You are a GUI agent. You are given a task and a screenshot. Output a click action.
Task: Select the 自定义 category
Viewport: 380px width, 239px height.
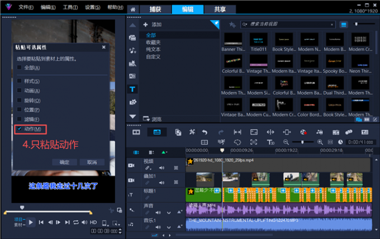point(153,57)
